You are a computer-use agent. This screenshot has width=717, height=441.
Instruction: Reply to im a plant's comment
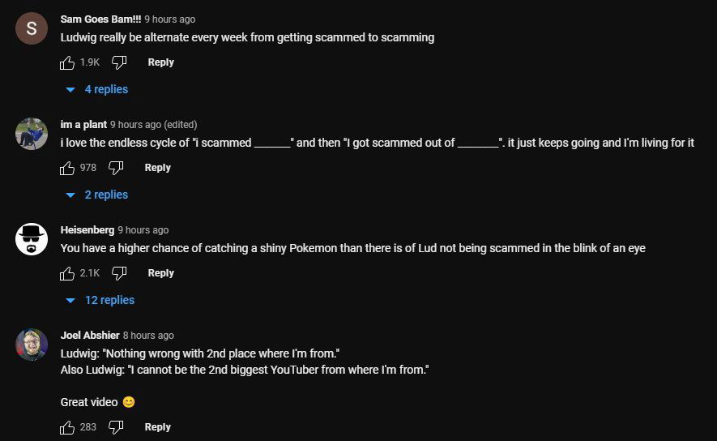(x=157, y=168)
